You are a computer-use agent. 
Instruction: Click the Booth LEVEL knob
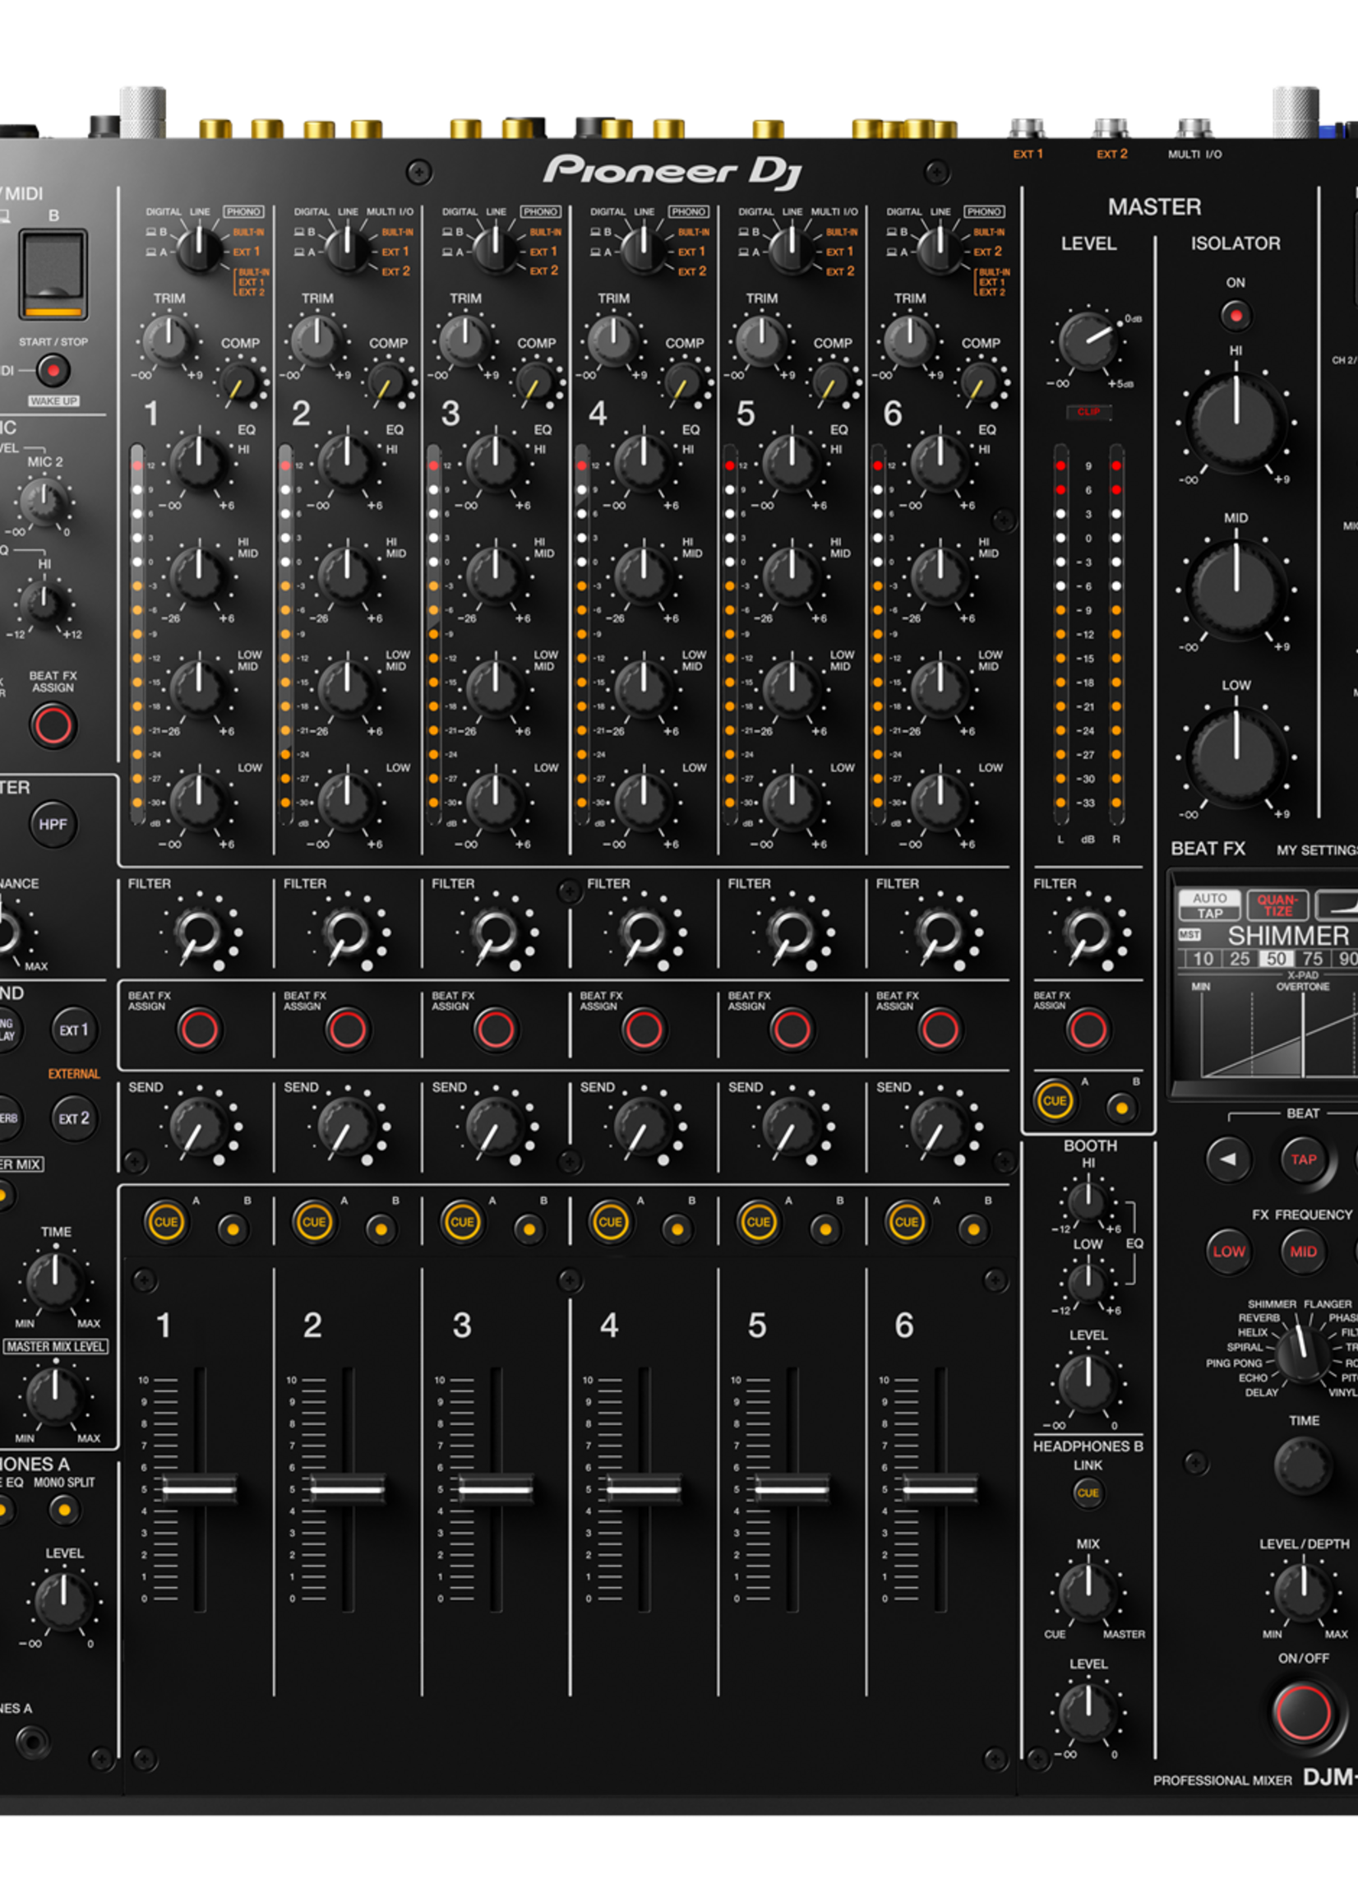click(1087, 1381)
